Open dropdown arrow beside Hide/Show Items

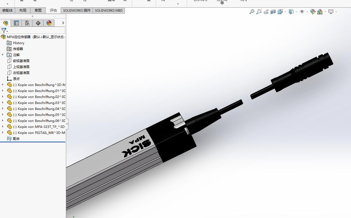[x=307, y=12]
